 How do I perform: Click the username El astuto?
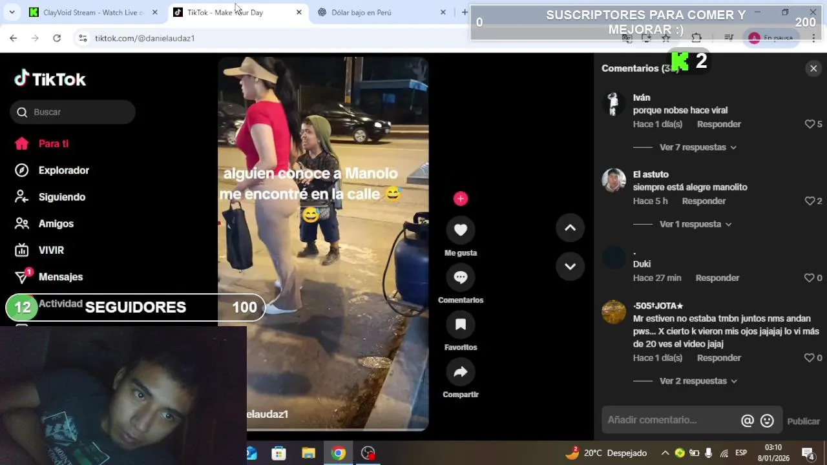point(651,174)
